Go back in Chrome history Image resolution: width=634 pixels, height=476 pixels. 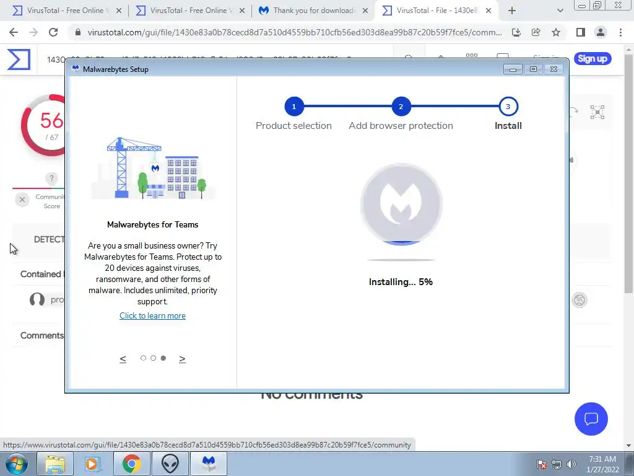14,32
